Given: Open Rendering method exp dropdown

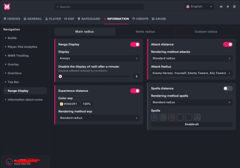Looking at the screenshot, I should (99, 118).
